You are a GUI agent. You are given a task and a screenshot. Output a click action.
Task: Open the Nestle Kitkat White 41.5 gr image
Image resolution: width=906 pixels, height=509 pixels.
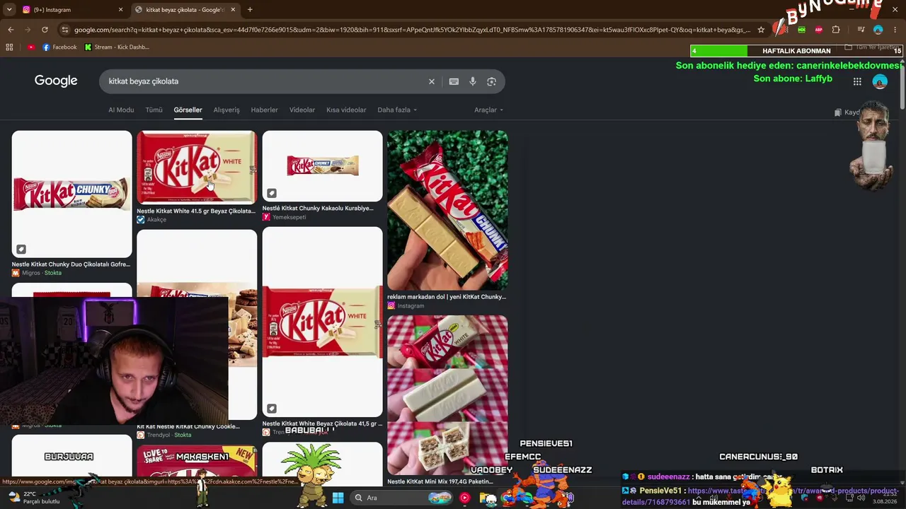(x=197, y=168)
